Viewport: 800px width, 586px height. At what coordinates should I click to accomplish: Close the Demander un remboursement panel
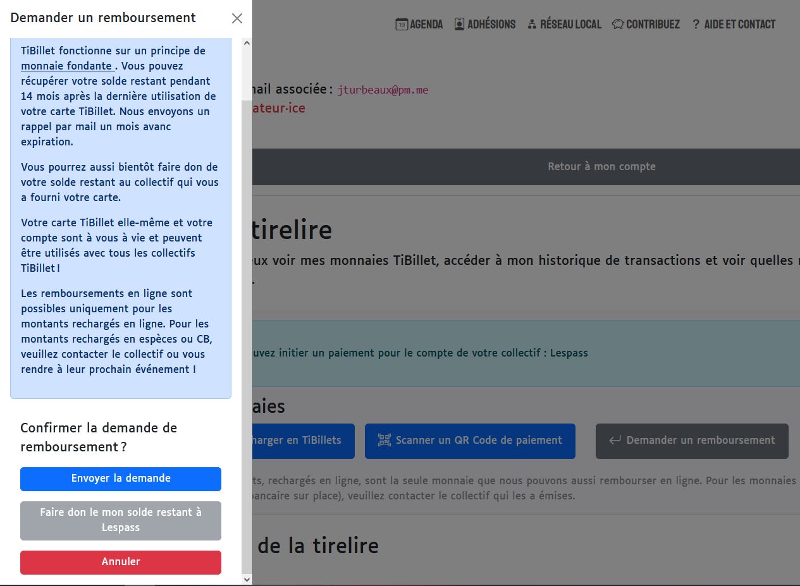237,18
